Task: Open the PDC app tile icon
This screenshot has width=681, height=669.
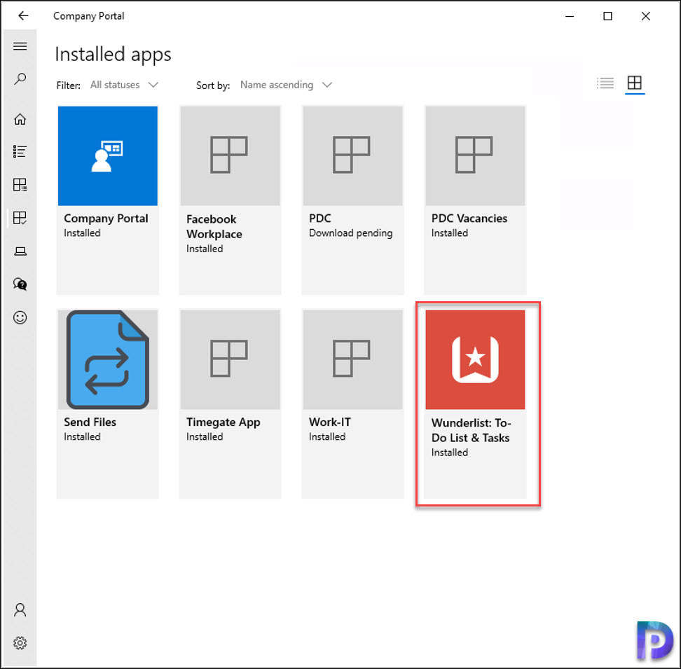Action: pyautogui.click(x=352, y=156)
